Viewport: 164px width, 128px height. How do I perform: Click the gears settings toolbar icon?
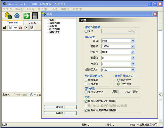8,16
